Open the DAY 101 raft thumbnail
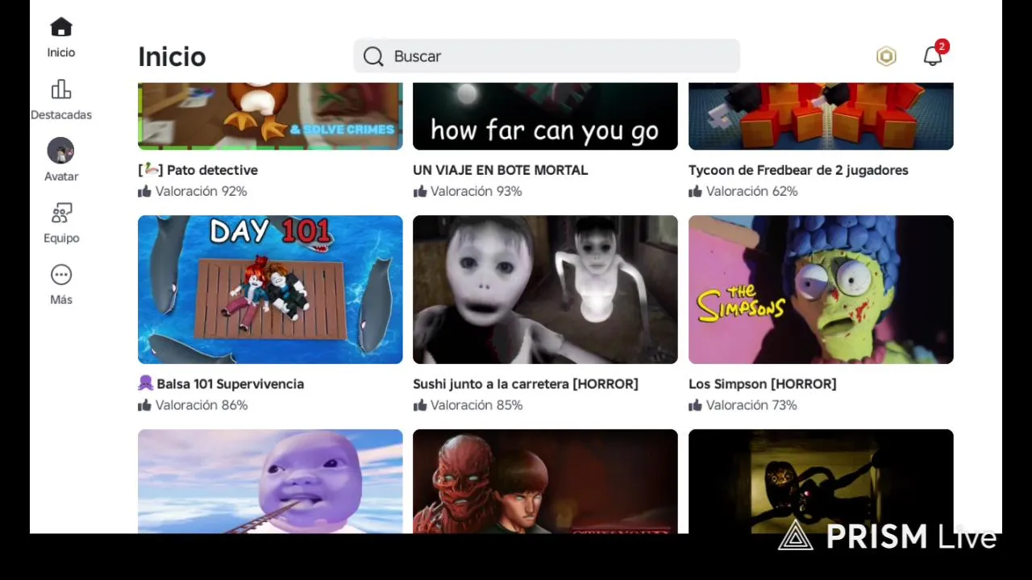This screenshot has height=580, width=1032. pos(270,289)
